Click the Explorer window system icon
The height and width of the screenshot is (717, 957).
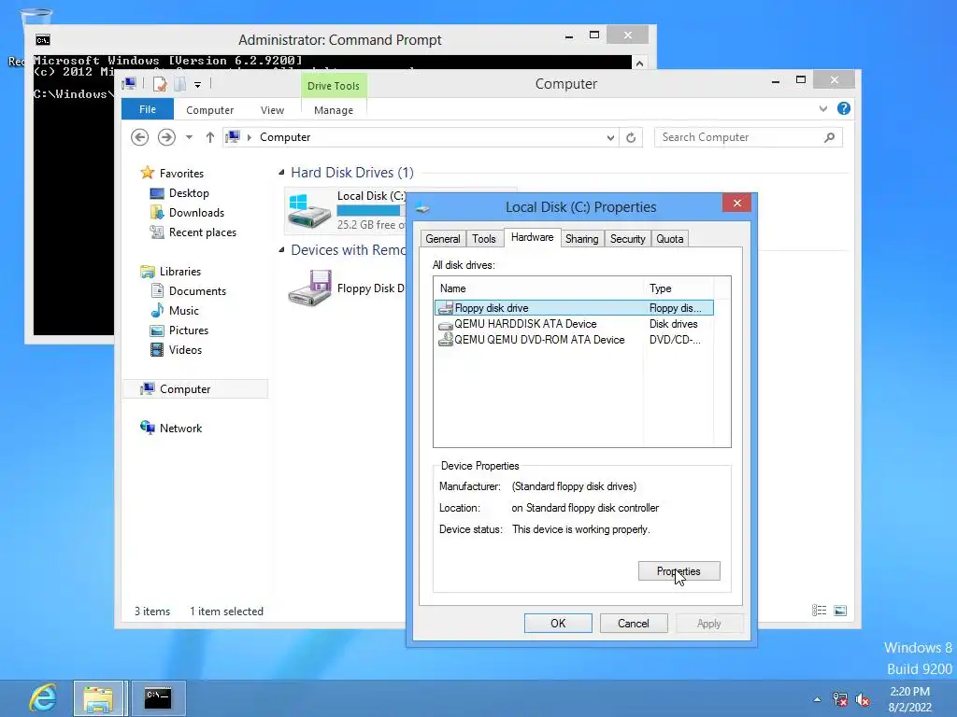pos(129,83)
